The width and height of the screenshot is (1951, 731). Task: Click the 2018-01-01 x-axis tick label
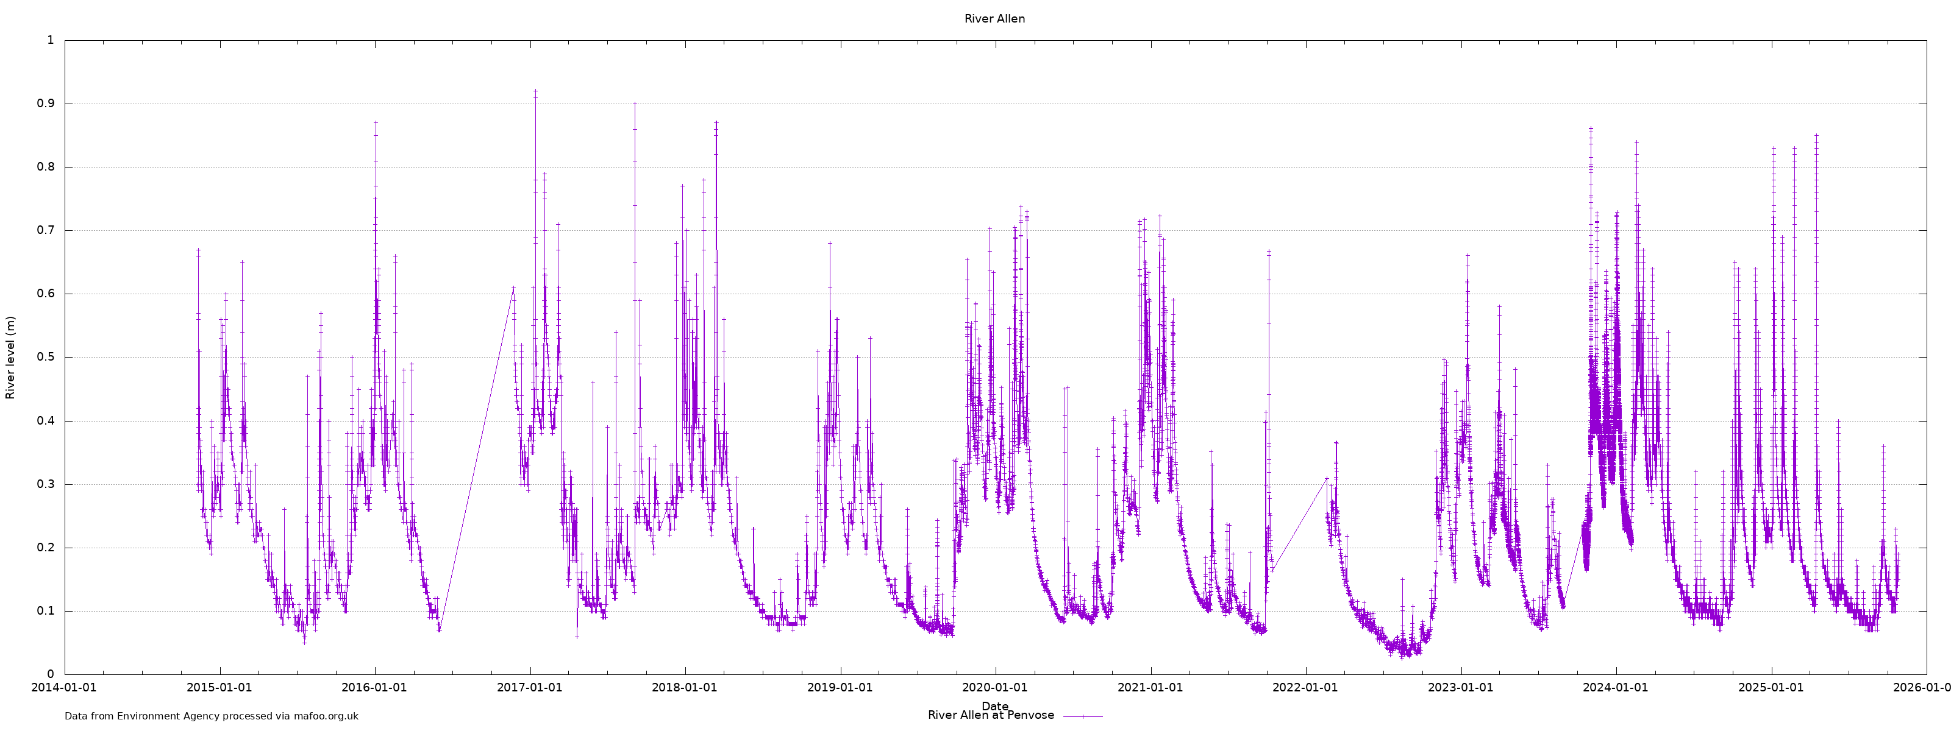[685, 687]
